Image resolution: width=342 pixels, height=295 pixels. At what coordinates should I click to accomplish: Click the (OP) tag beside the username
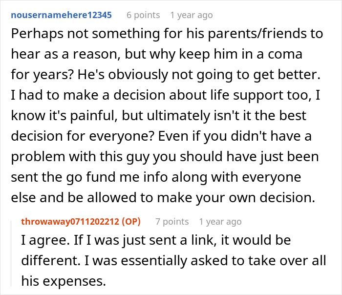(x=131, y=222)
